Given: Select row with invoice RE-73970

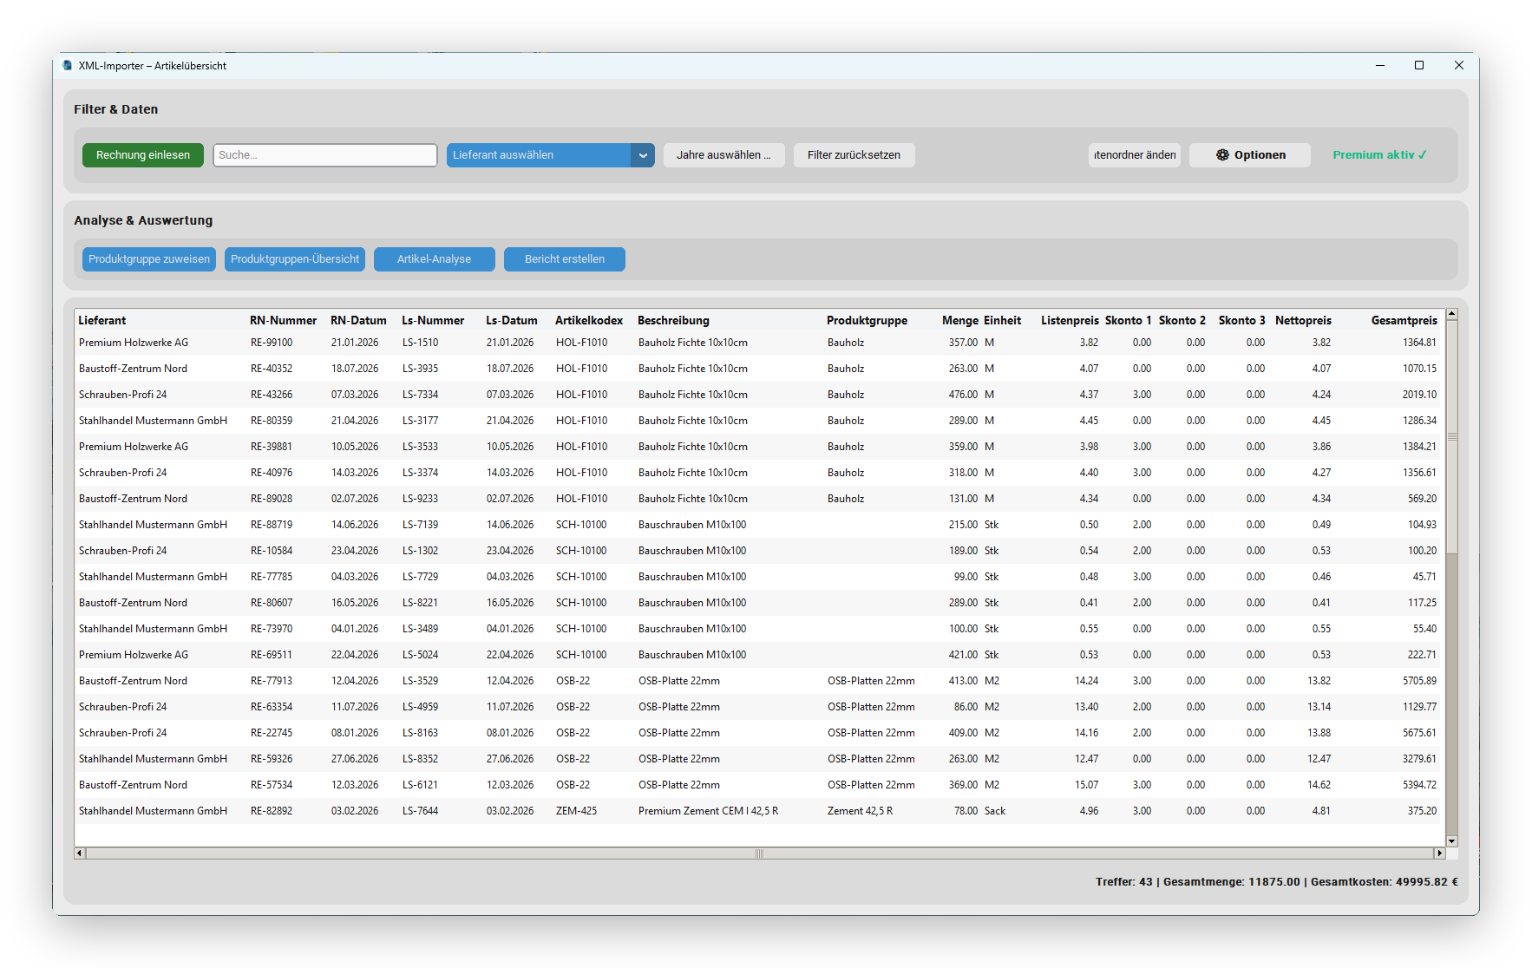Looking at the screenshot, I should [x=757, y=629].
